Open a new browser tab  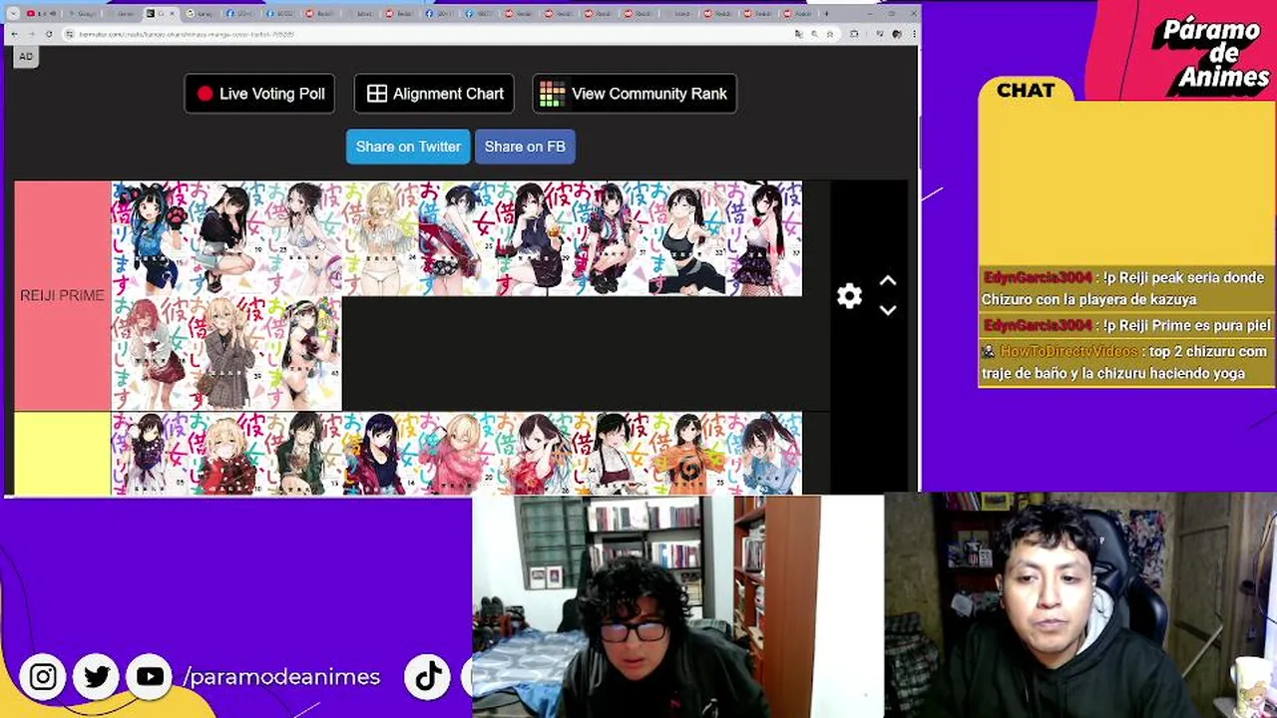click(x=826, y=14)
